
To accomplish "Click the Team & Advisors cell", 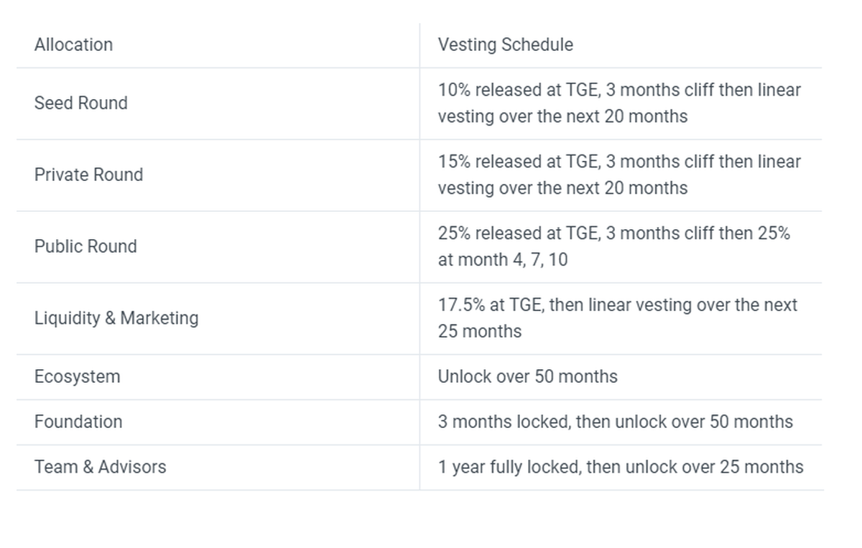I will coord(100,467).
